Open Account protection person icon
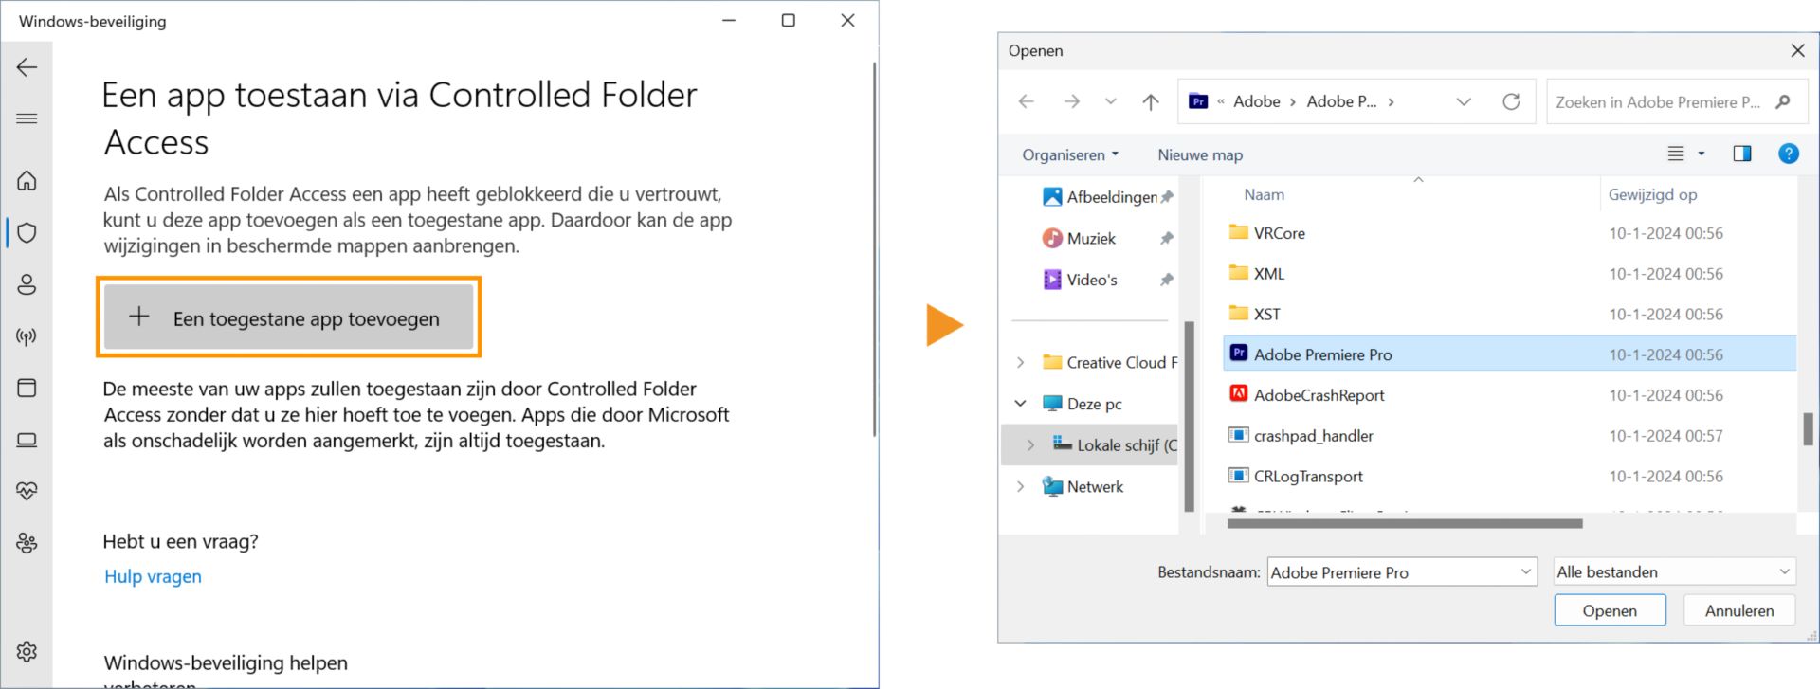Screen dimensions: 1820x689 (x=27, y=284)
